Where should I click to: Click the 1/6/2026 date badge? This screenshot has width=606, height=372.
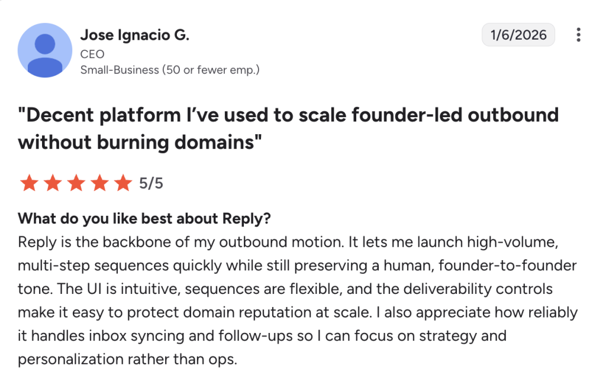(518, 35)
